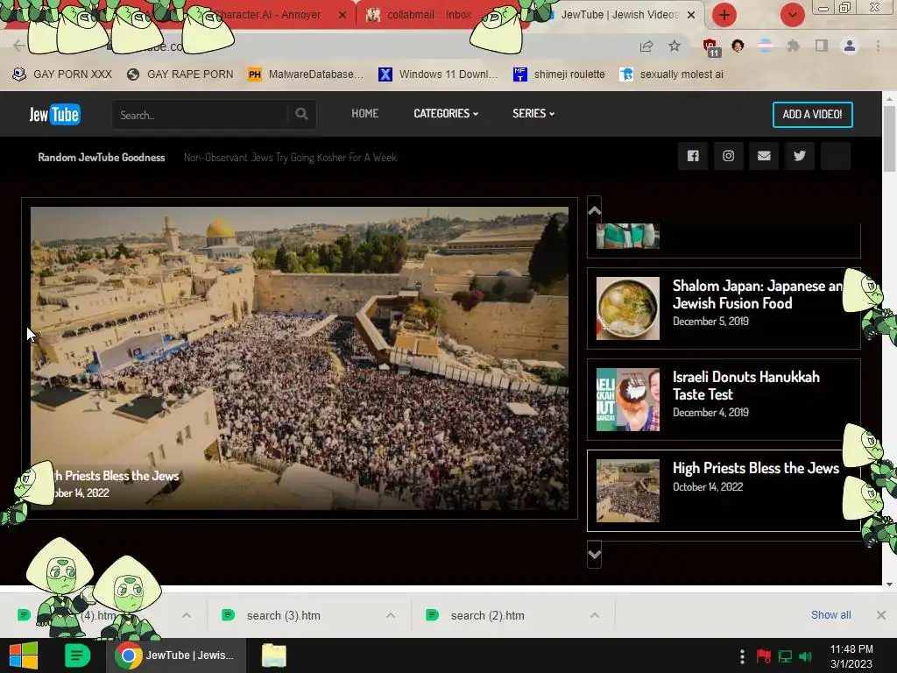Image resolution: width=897 pixels, height=673 pixels.
Task: Click the share page icon in address bar
Action: 646,46
